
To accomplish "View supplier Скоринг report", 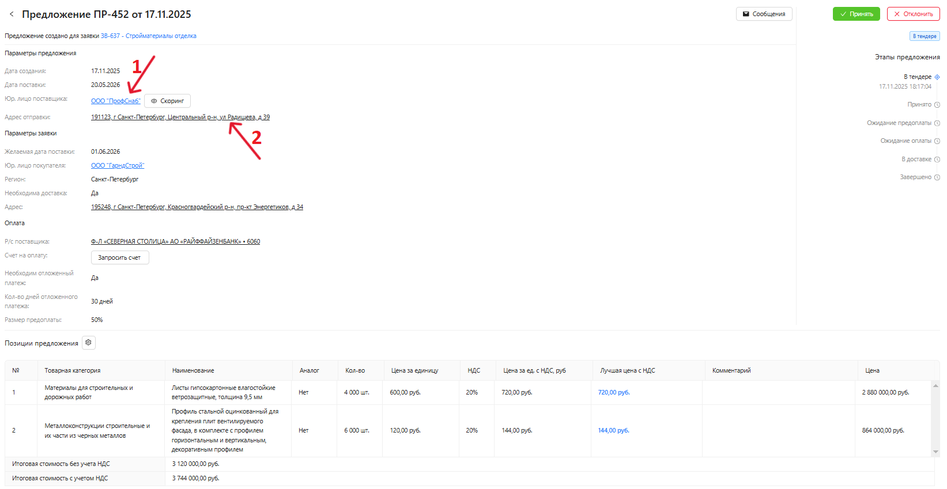I will coord(167,101).
